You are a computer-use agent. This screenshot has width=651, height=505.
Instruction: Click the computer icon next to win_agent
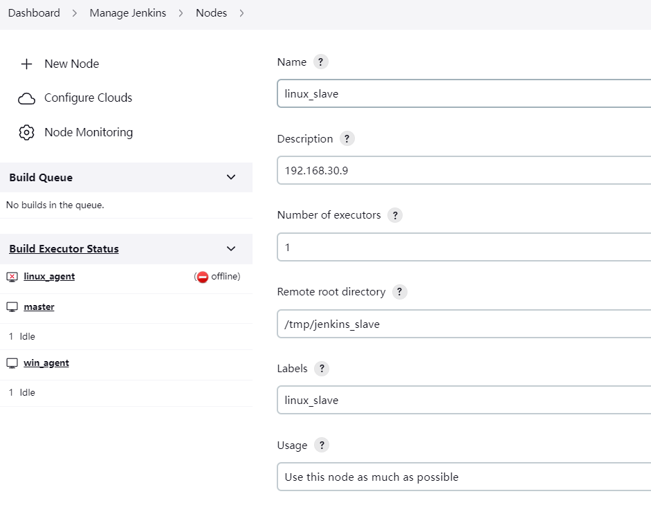pos(12,363)
